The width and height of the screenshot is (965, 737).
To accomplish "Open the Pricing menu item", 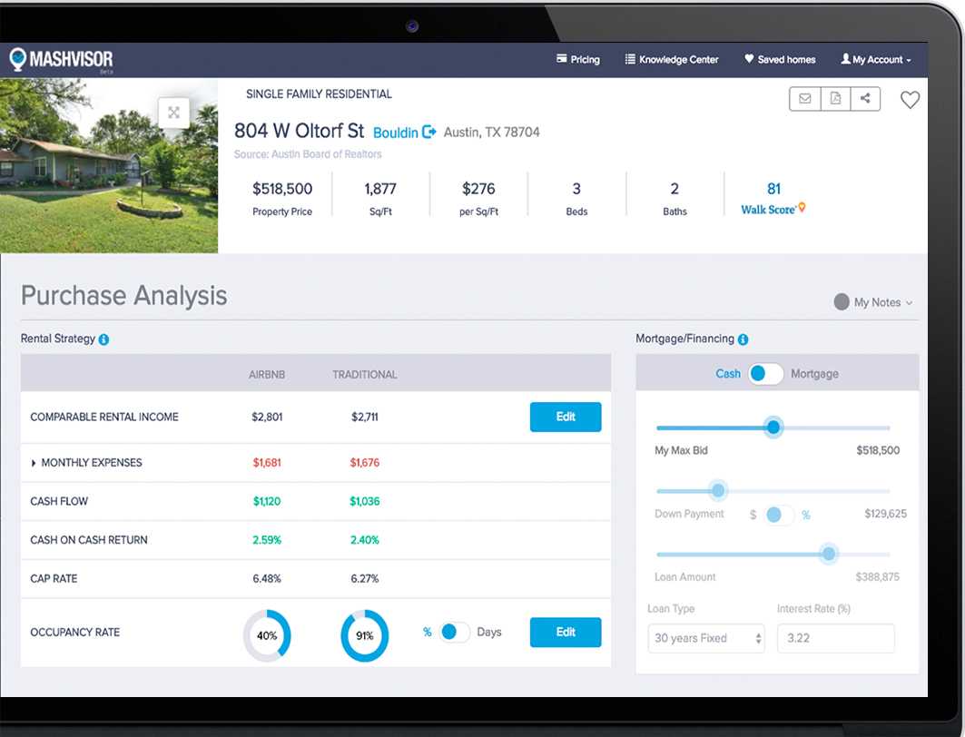I will click(577, 60).
